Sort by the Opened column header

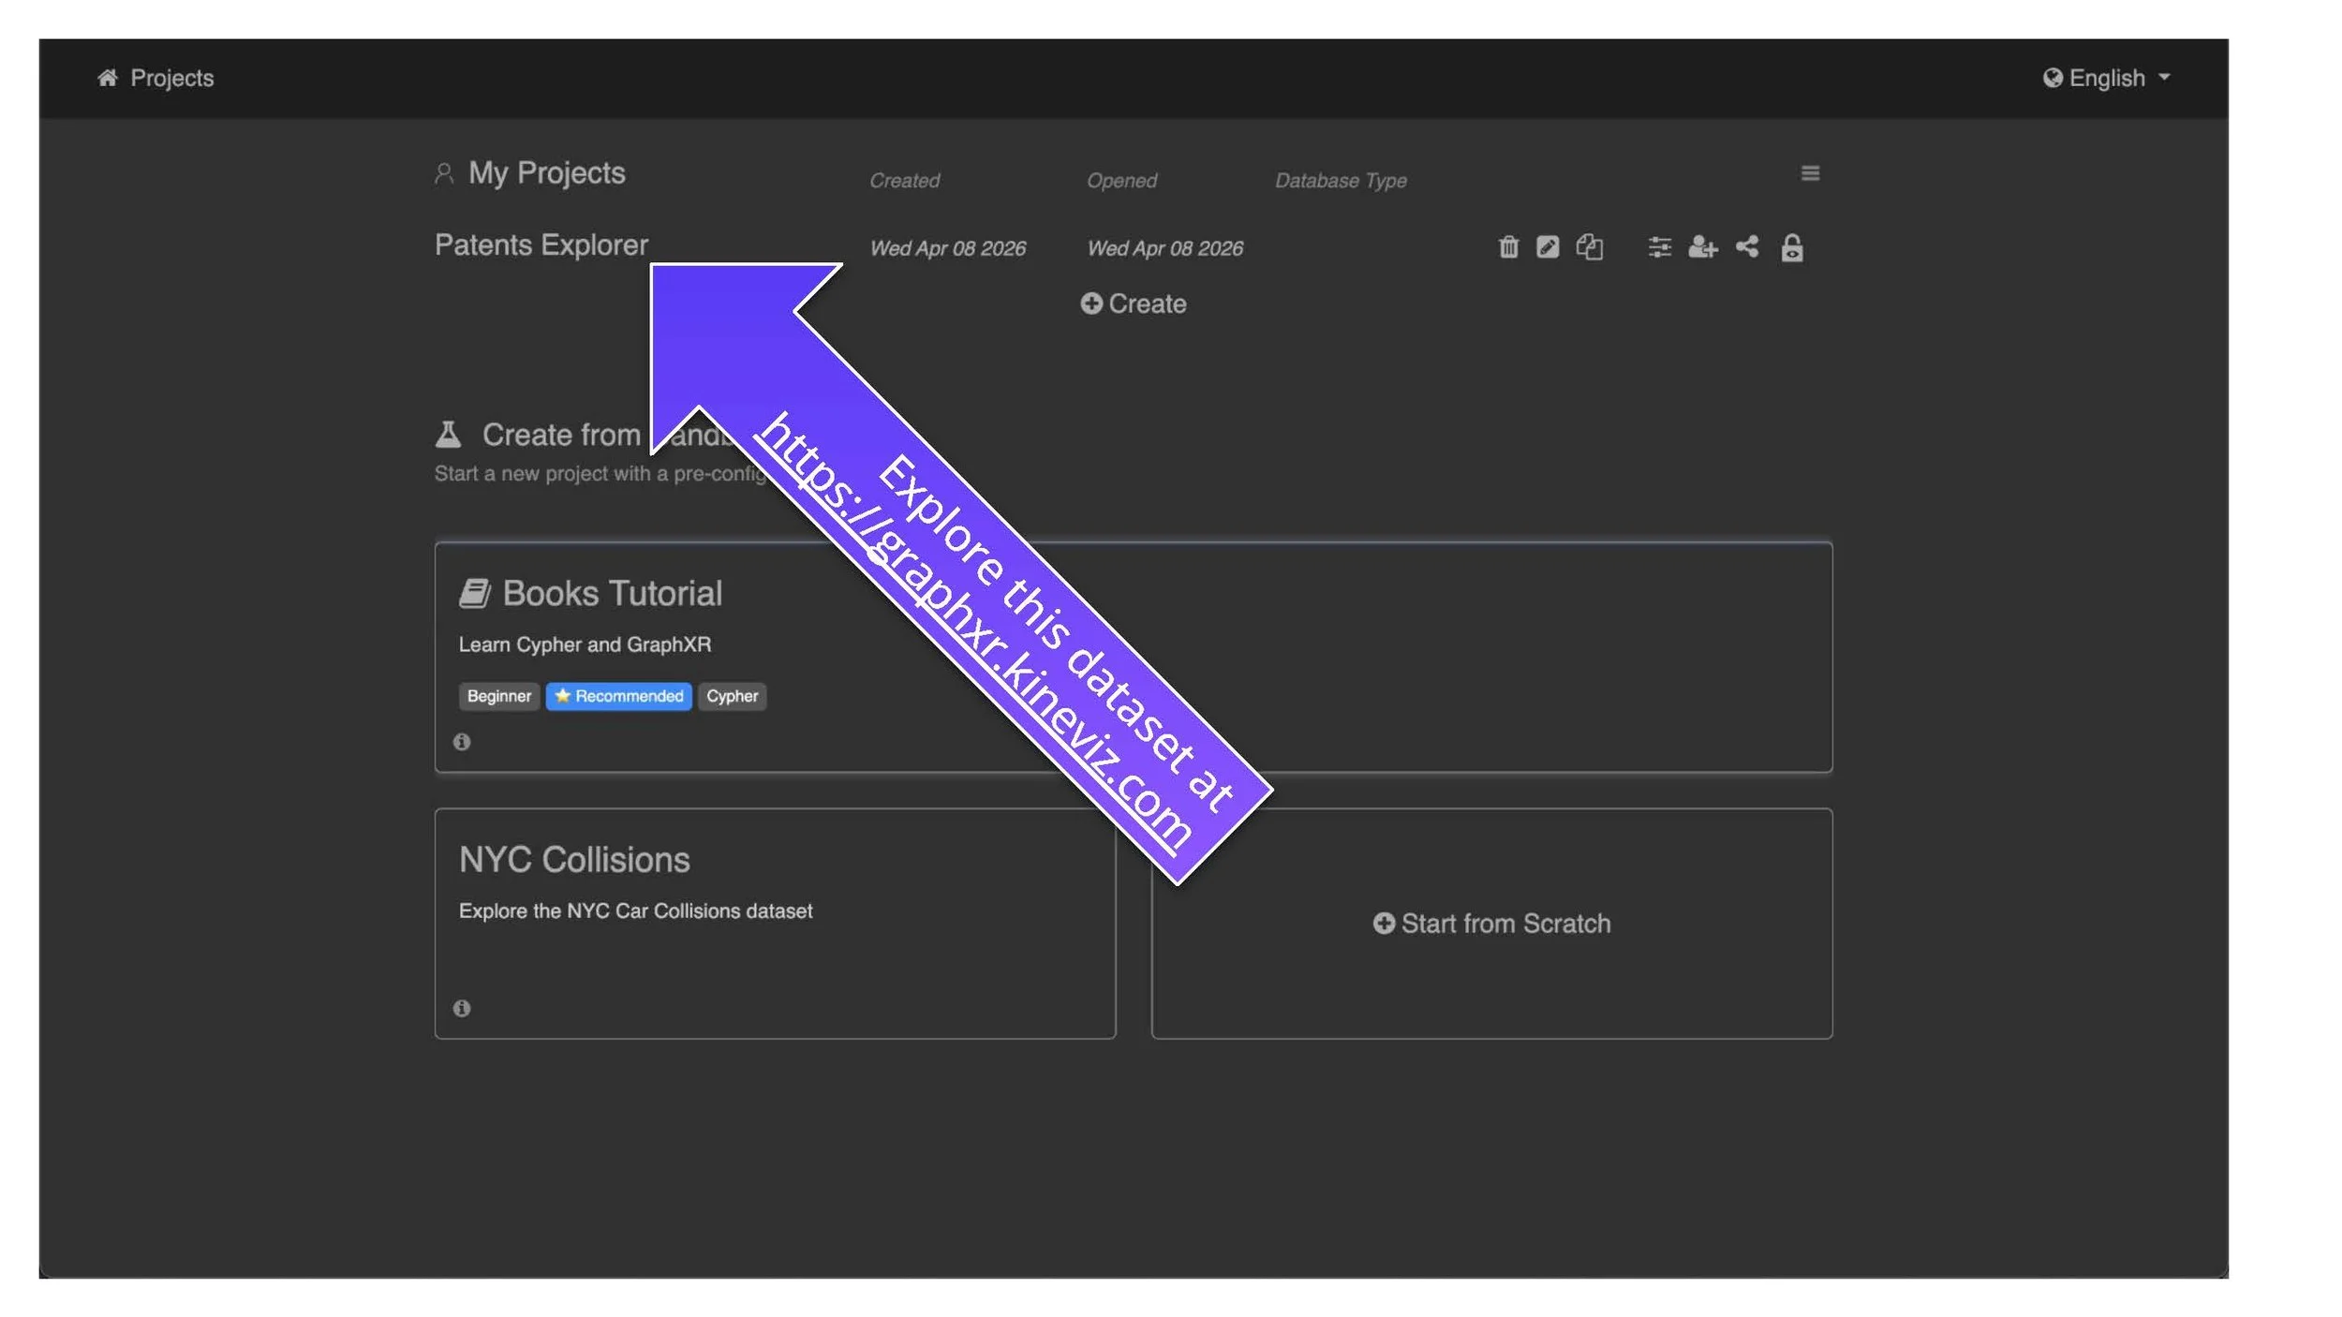(x=1121, y=181)
